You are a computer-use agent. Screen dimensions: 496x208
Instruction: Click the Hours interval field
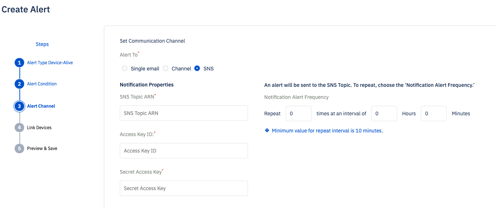(x=384, y=113)
